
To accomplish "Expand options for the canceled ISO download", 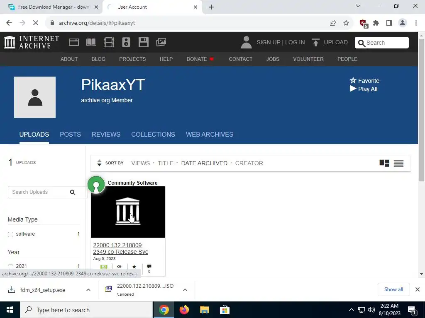I will [185, 290].
